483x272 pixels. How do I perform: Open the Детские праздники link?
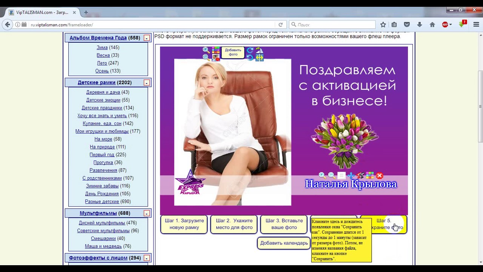coord(102,108)
